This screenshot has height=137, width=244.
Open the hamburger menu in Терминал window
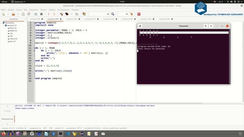tap(211, 26)
